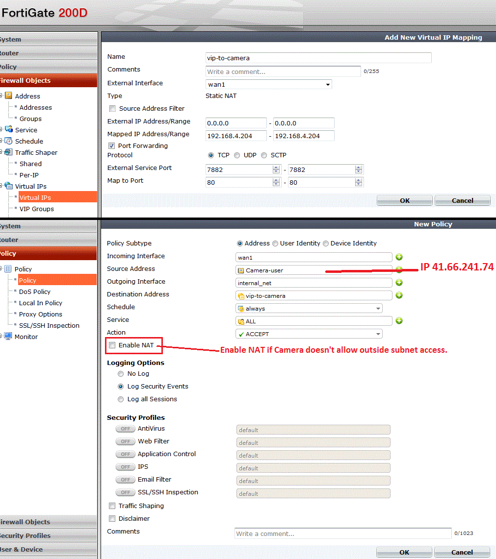Click the Traffic Shaper icon
Image resolution: width=496 pixels, height=559 pixels.
click(x=8, y=152)
